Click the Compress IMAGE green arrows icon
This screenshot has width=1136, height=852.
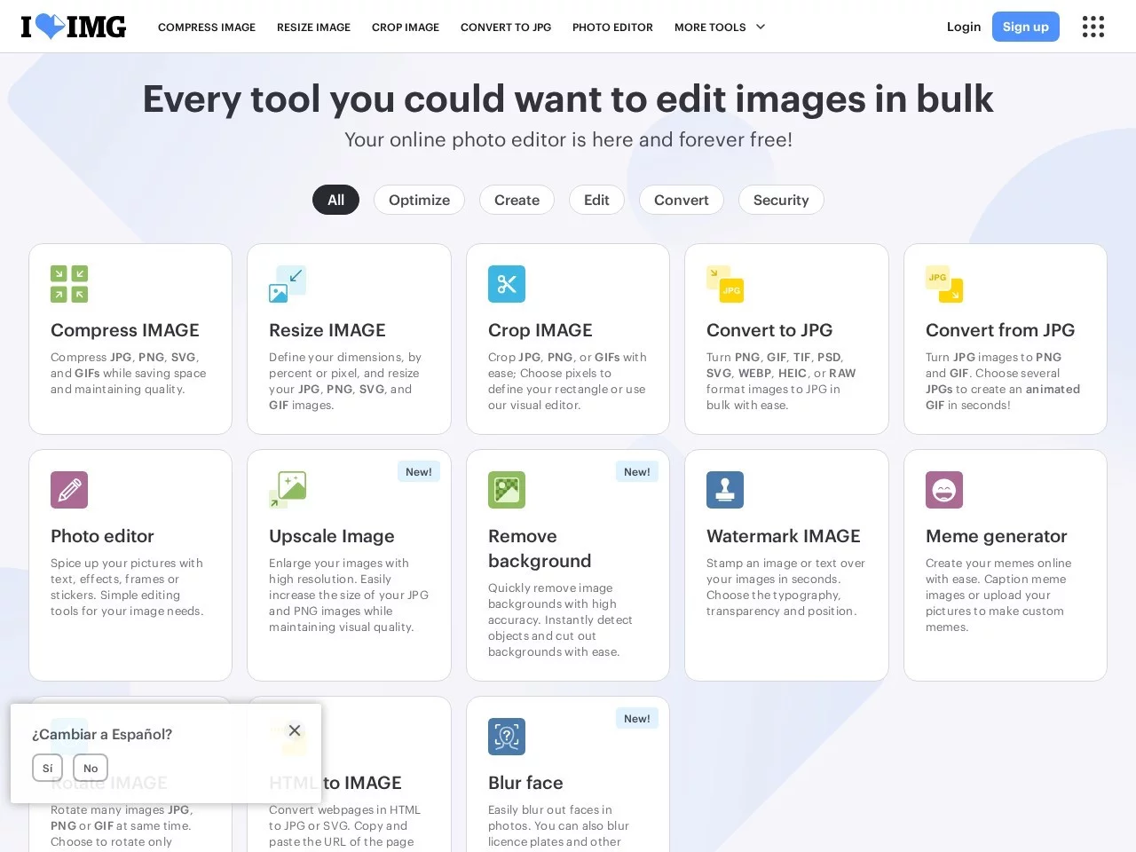coord(69,284)
